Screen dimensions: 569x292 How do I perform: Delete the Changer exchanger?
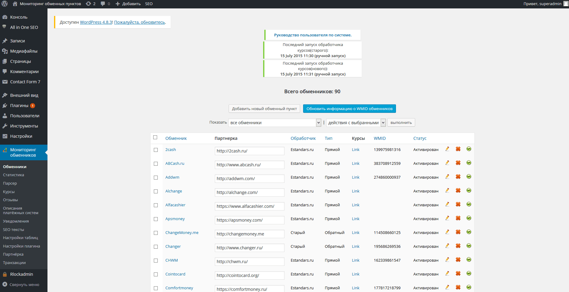458,246
